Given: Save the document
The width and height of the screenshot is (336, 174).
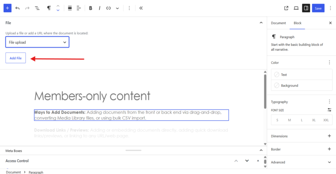Looking at the screenshot, I should [318, 8].
